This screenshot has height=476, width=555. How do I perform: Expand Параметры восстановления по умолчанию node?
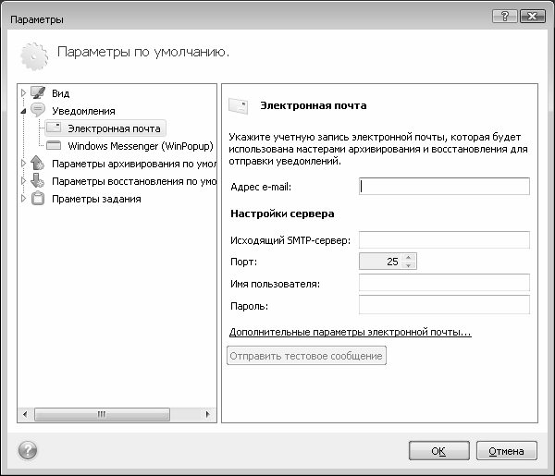point(23,181)
